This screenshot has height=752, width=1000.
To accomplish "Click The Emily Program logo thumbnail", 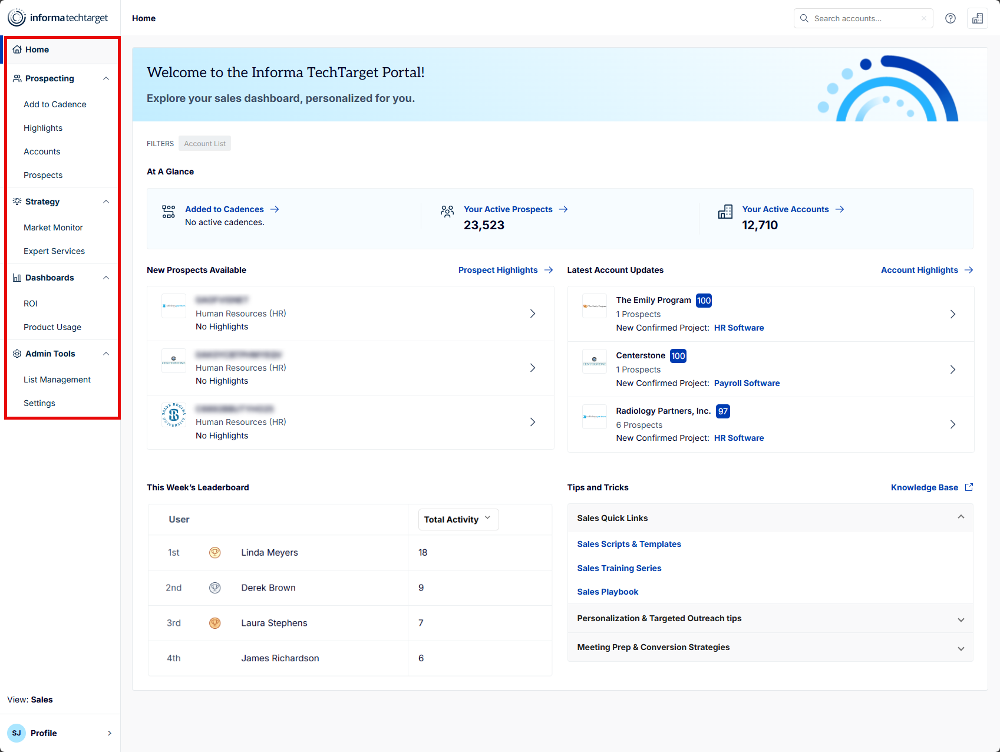I will [595, 306].
